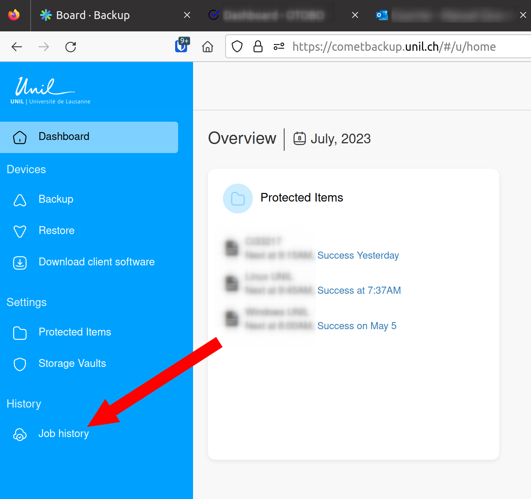The width and height of the screenshot is (531, 499).
Task: Open site permissions icon in address bar
Action: tap(279, 47)
